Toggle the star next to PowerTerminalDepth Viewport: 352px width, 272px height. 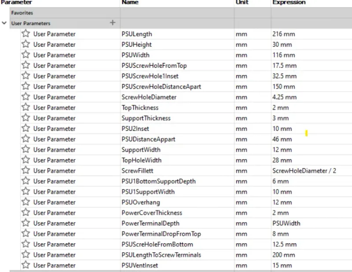tap(26, 223)
